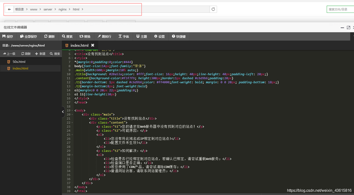Image resolution: width=354 pixels, height=195 pixels.
Task: Switch to the index.html editor tab
Action: point(79,45)
